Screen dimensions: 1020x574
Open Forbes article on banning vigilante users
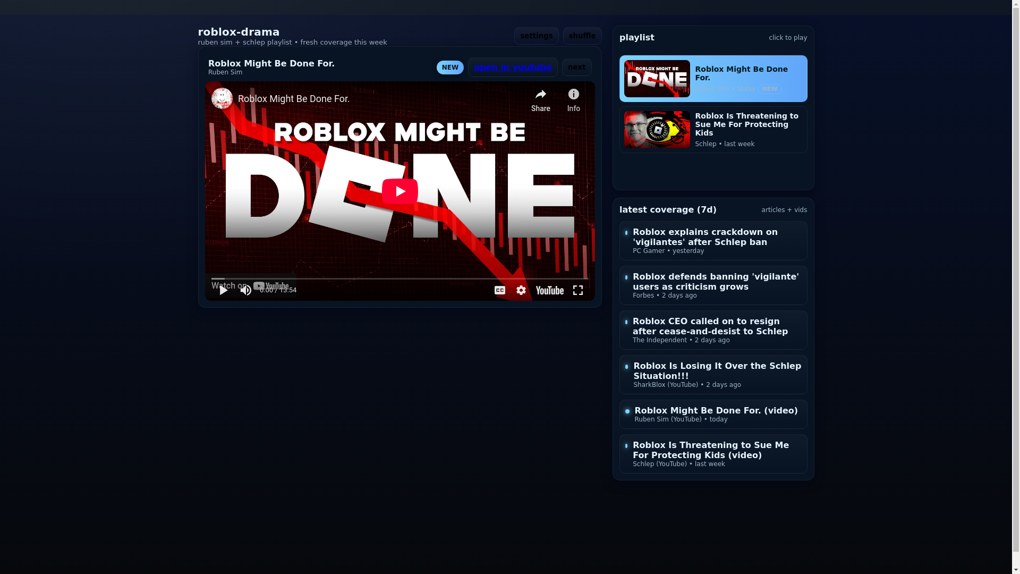[x=713, y=285]
